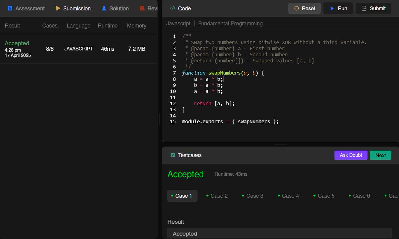Submit the solution
The height and width of the screenshot is (239, 399).
[373, 8]
